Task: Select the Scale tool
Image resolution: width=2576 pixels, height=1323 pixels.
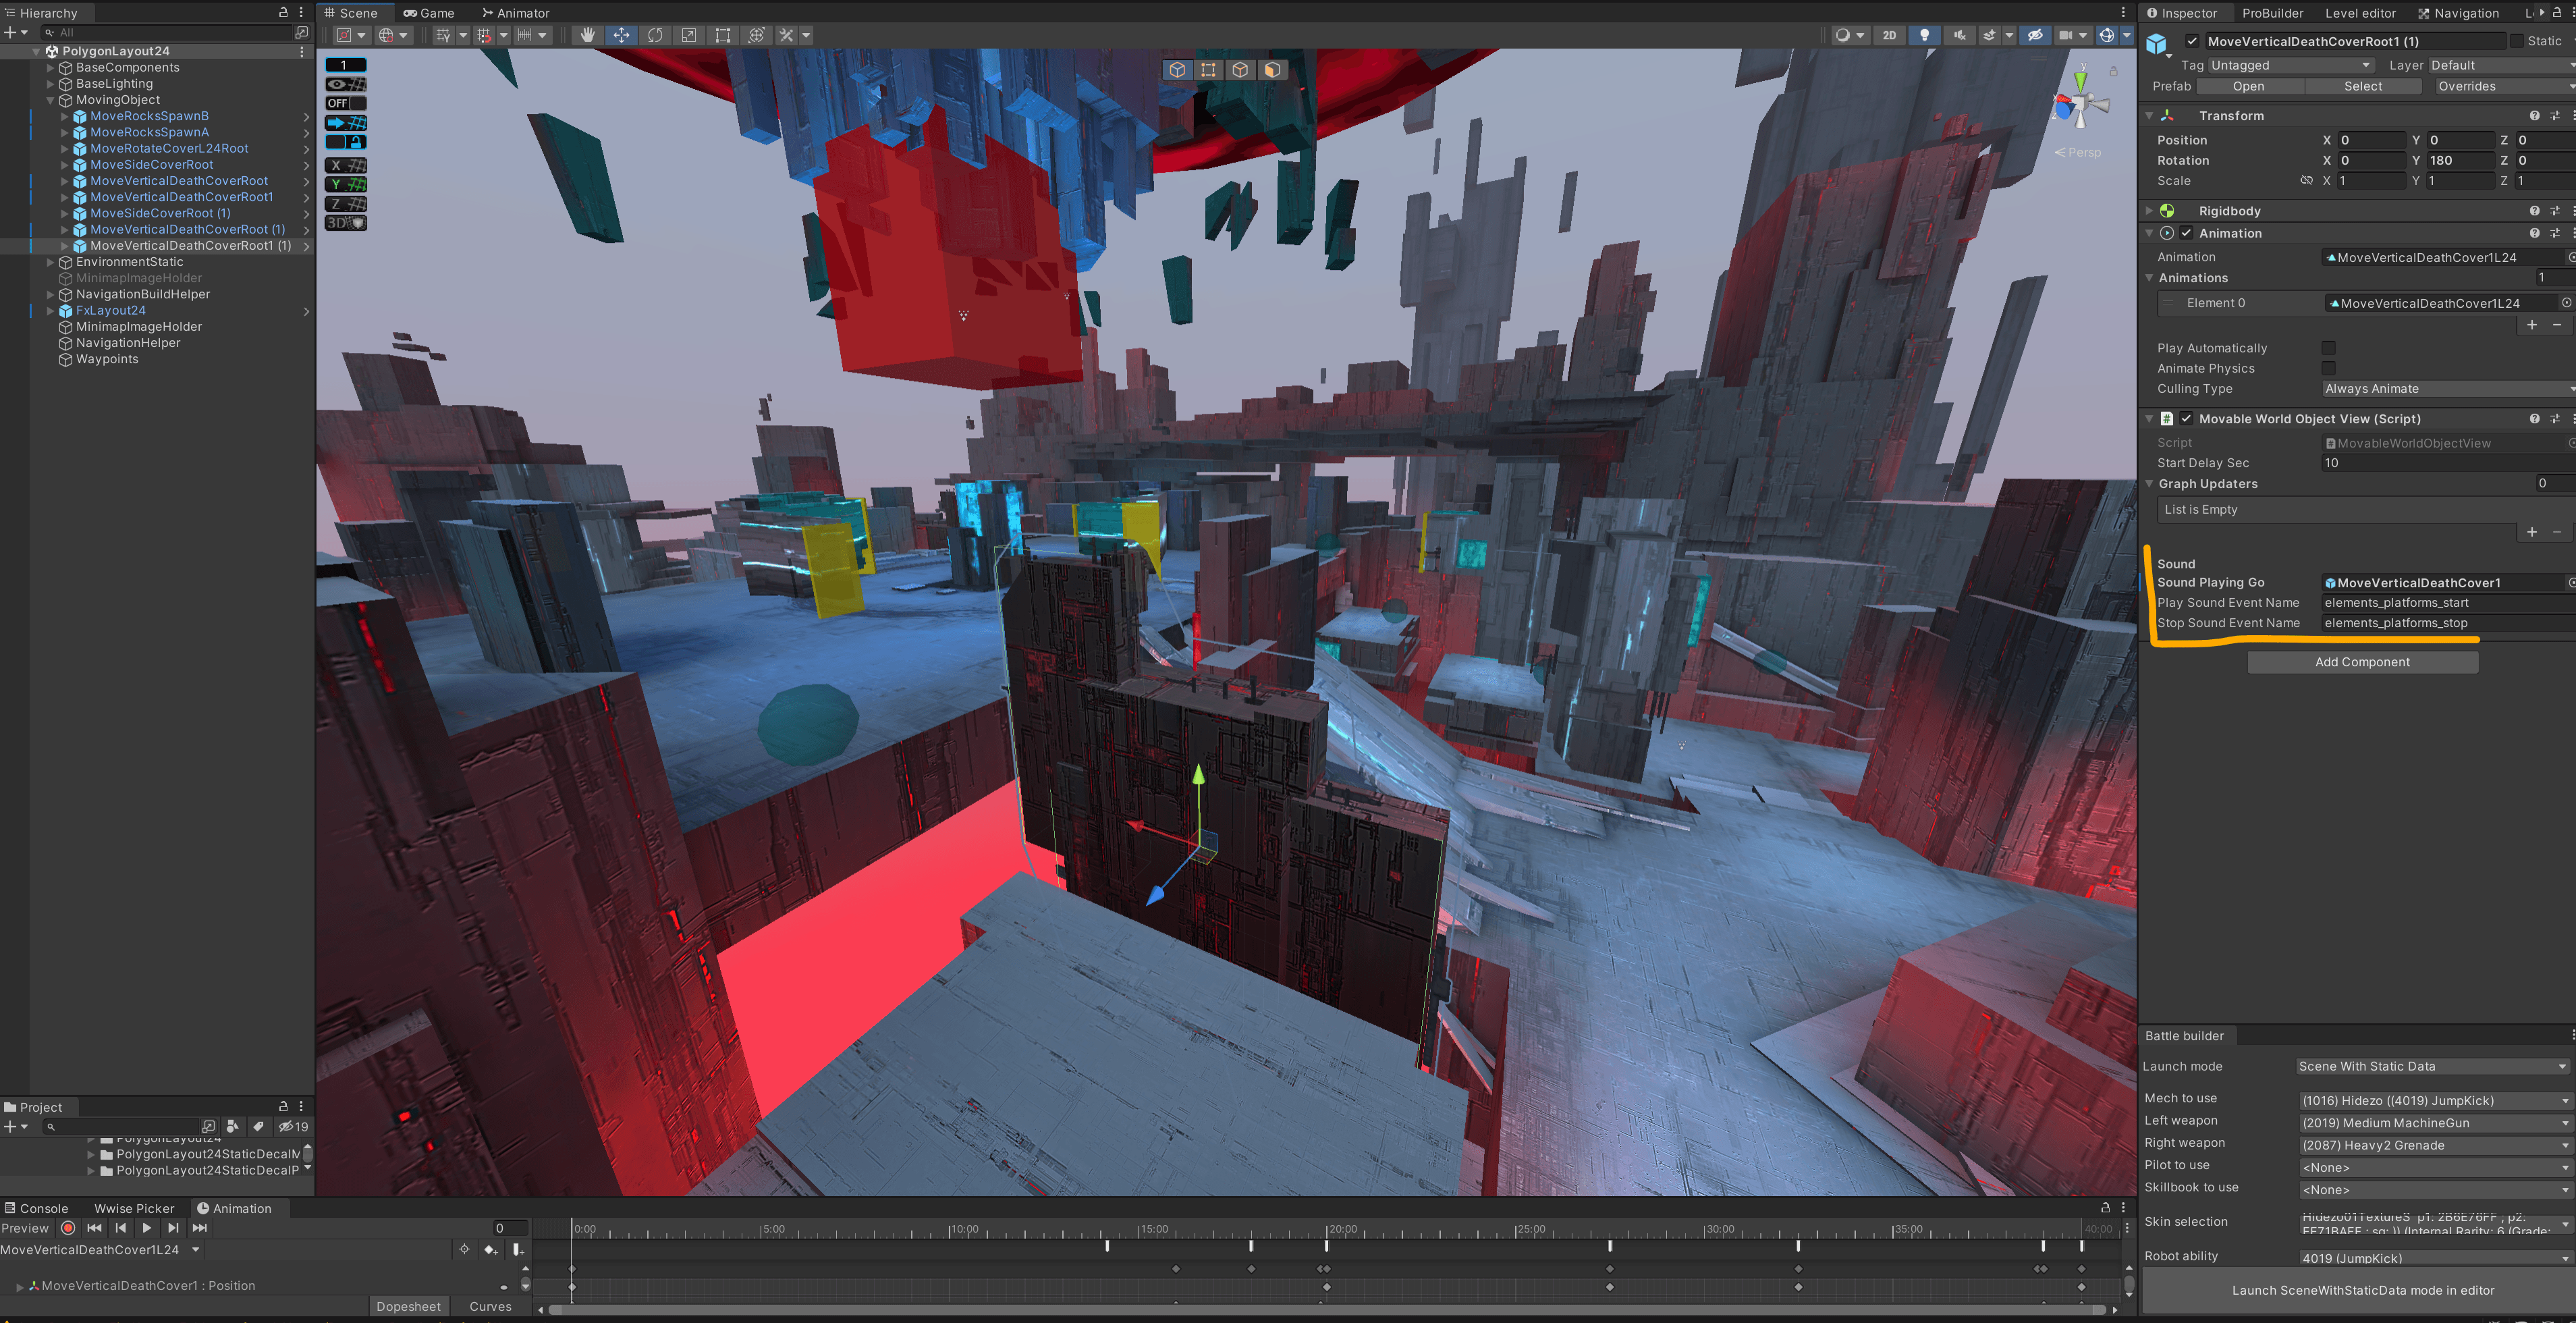Action: (x=689, y=35)
